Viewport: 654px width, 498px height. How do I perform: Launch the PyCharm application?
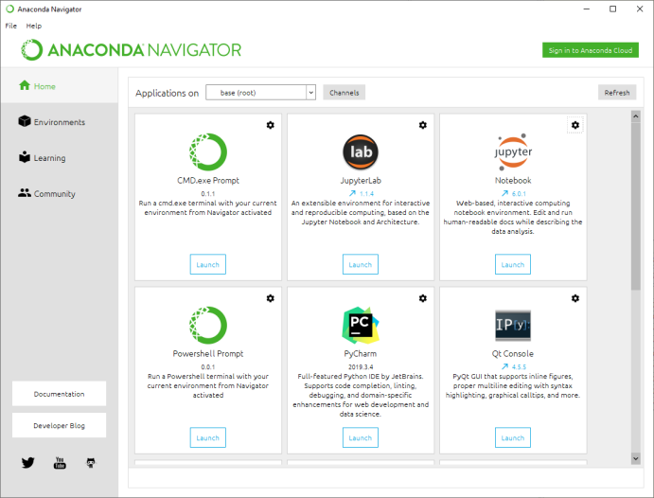pos(361,437)
